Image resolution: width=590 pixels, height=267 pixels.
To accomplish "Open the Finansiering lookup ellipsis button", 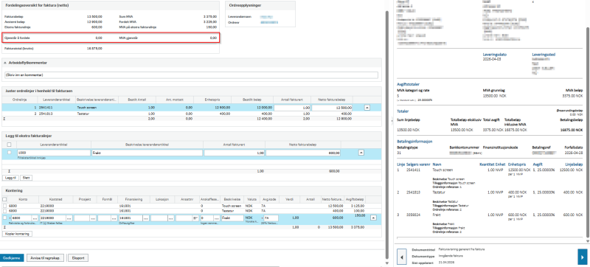I will point(147,218).
